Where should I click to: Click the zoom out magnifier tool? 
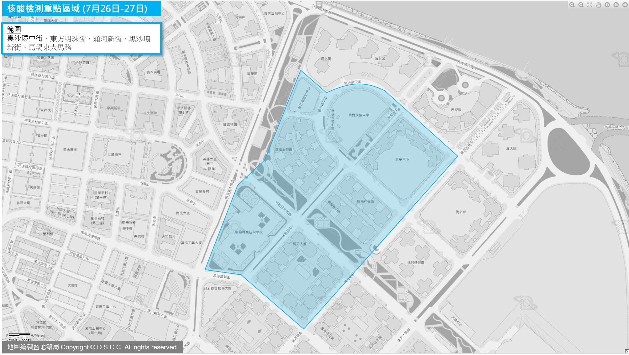(581, 5)
